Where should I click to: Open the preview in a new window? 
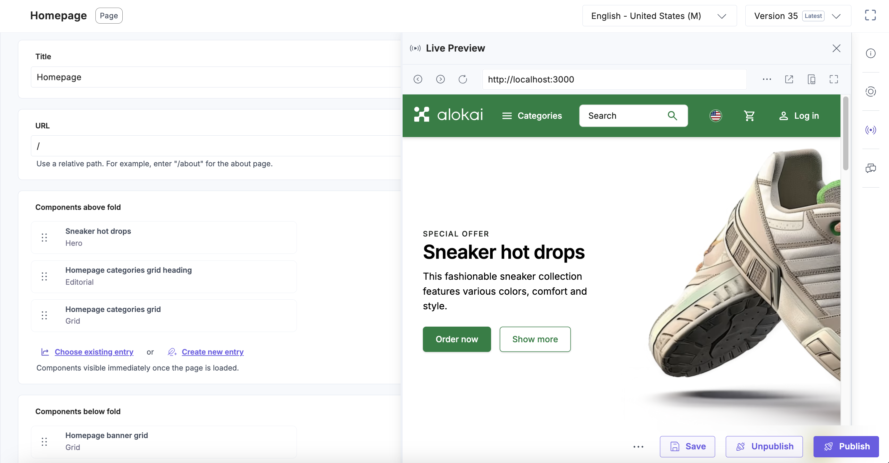point(789,79)
